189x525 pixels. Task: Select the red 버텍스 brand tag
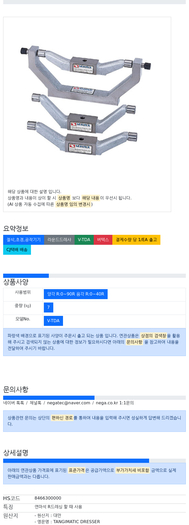[x=103, y=240]
